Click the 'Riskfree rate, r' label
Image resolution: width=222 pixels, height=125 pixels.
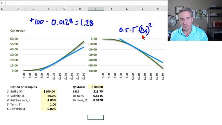click(20, 100)
